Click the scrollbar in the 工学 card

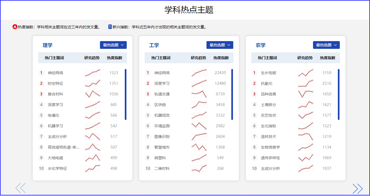coord(232,94)
